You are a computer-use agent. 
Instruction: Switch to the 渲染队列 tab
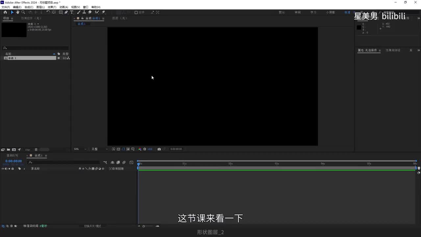12,156
